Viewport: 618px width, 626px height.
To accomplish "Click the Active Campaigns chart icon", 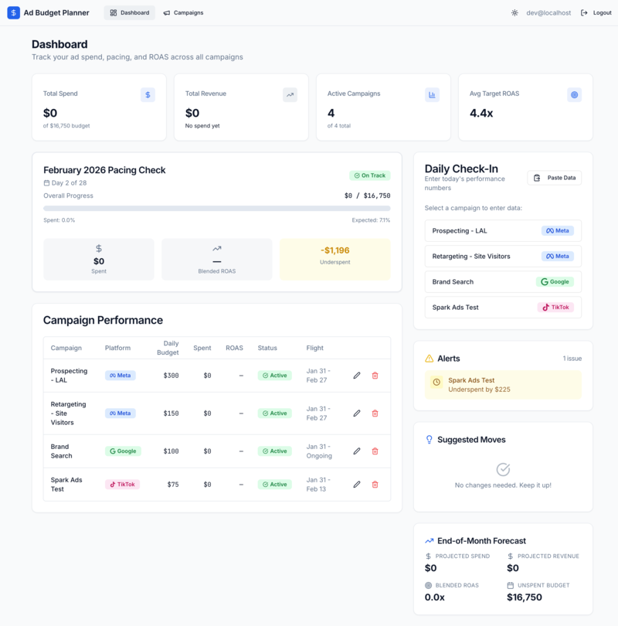I will click(x=432, y=95).
